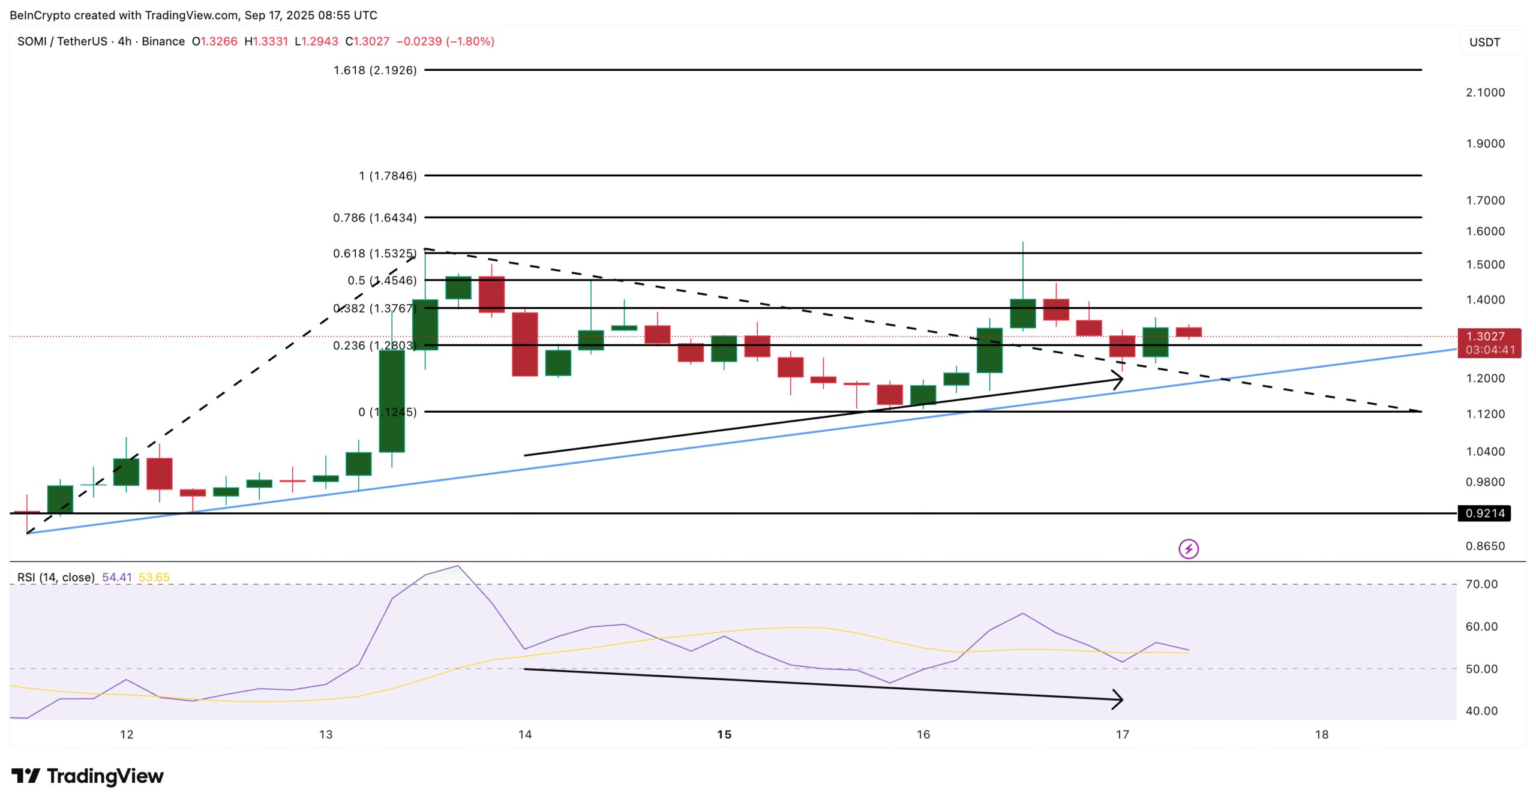Select the date 15 on the time axis

724,734
